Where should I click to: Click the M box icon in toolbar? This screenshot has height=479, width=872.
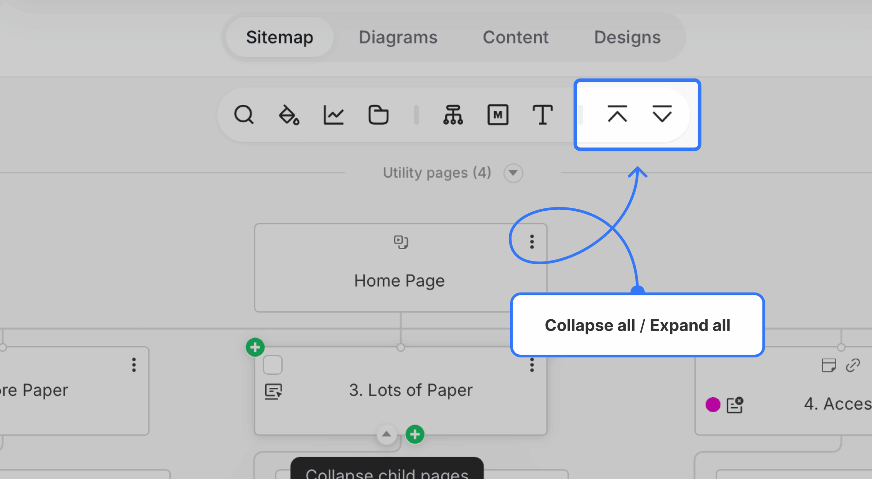coord(498,115)
